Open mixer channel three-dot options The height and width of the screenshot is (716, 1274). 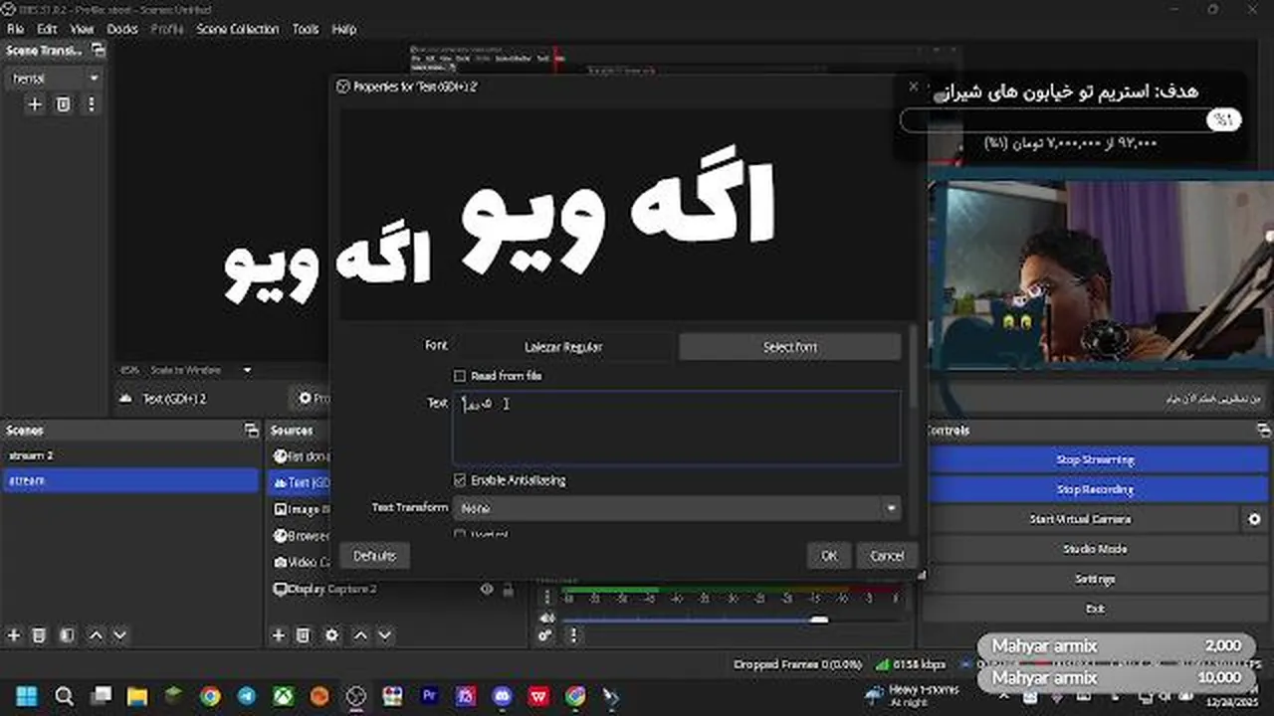click(x=545, y=599)
